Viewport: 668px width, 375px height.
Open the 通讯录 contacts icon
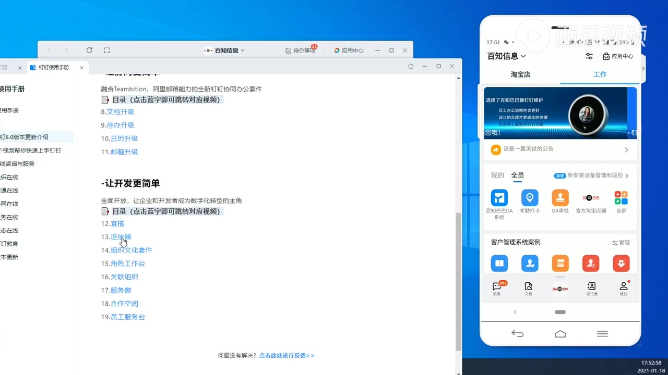click(592, 287)
